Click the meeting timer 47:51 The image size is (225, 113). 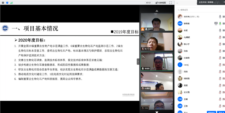149,3
